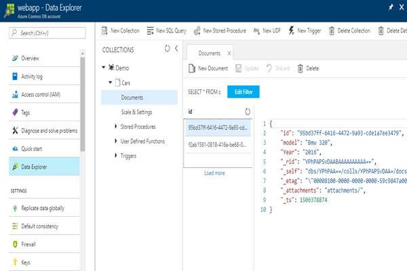
Task: Click the Delete label in Documents toolbar
Action: pyautogui.click(x=313, y=68)
